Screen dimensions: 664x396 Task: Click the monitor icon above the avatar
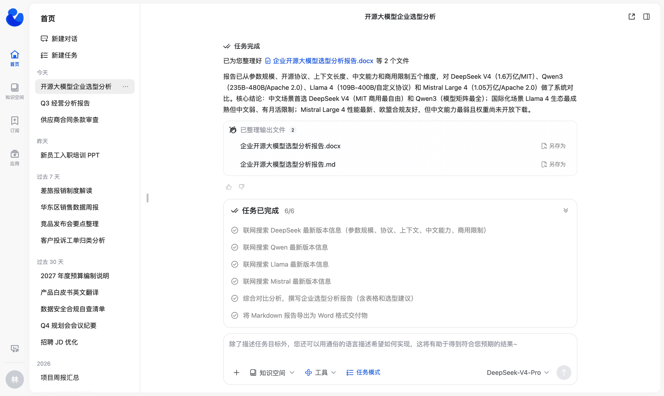point(15,349)
